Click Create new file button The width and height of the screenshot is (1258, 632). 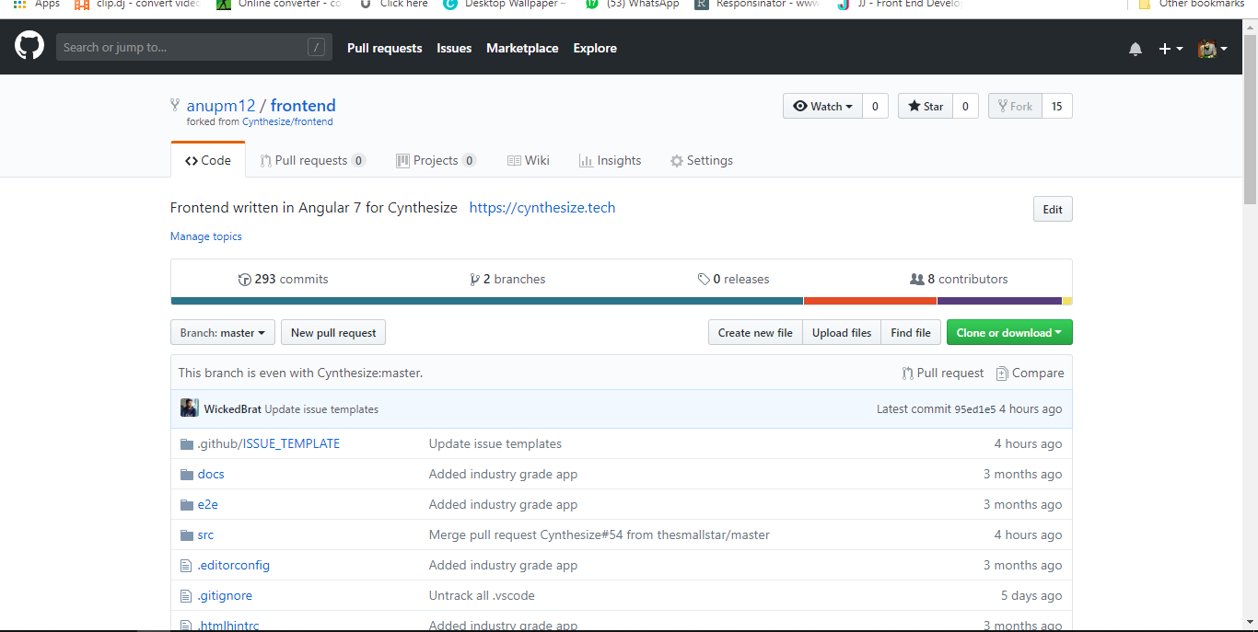(755, 332)
